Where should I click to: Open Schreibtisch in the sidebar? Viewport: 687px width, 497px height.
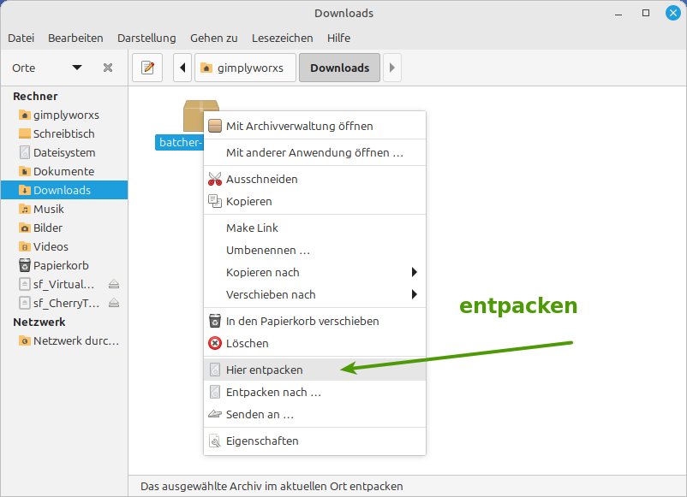coord(64,134)
